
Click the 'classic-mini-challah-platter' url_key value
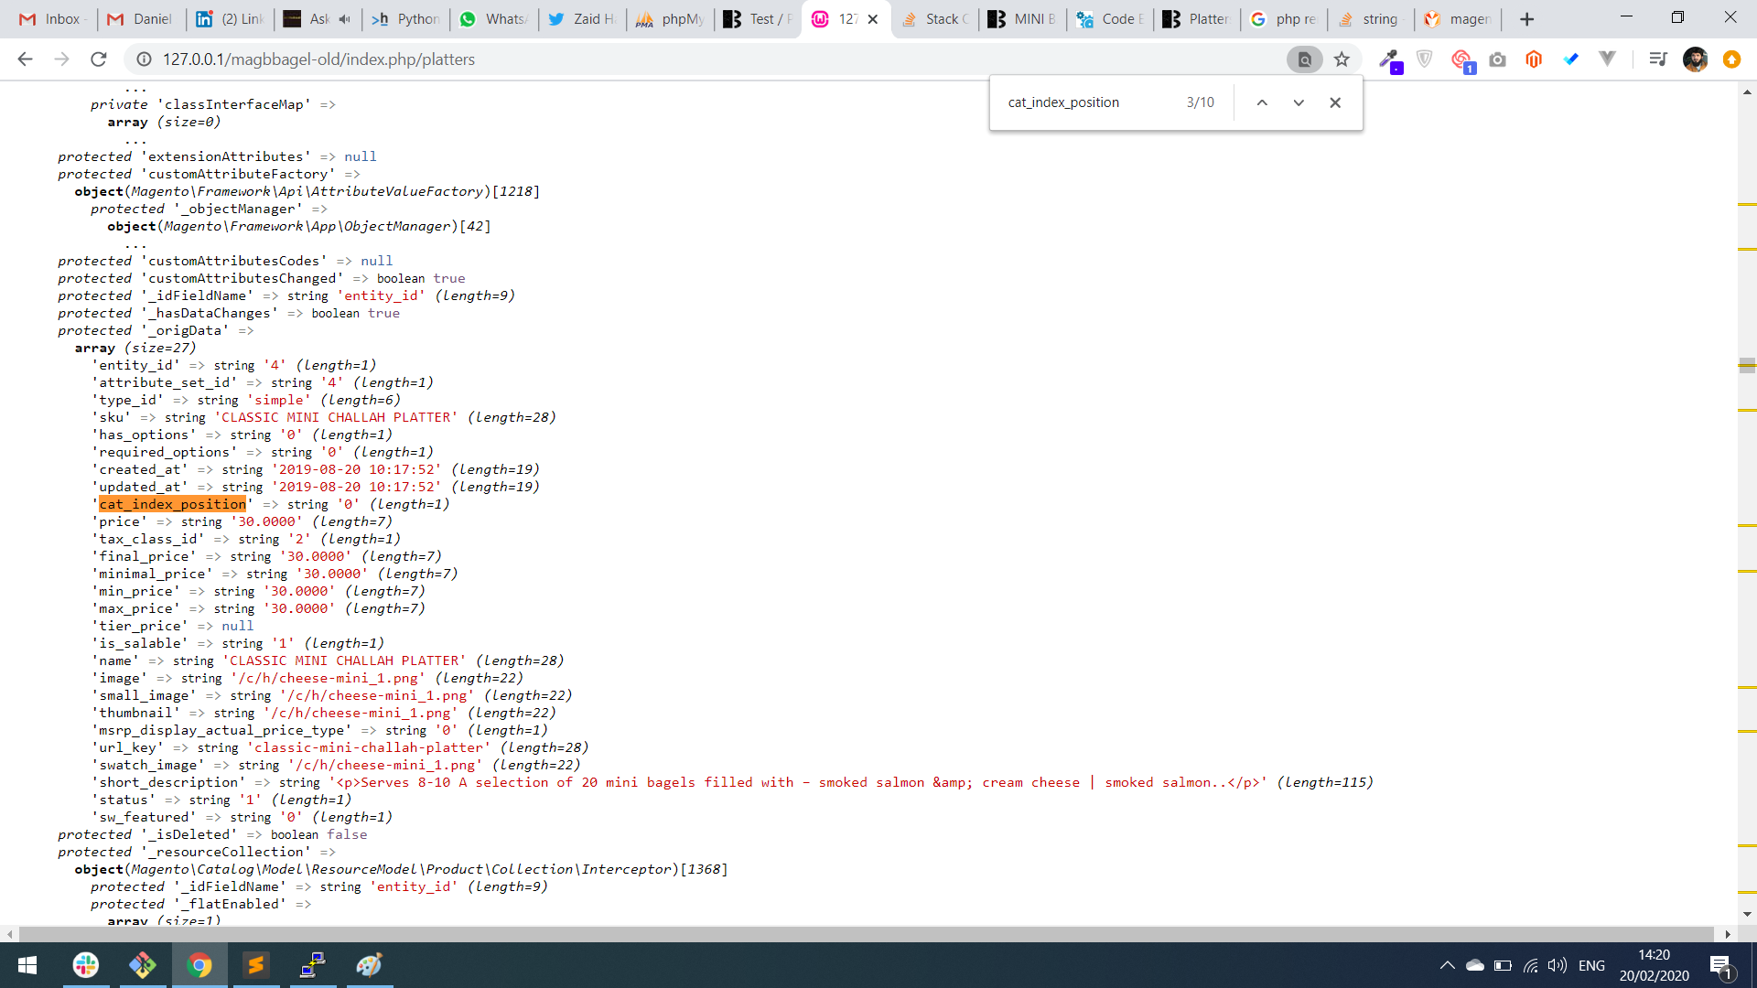(369, 747)
